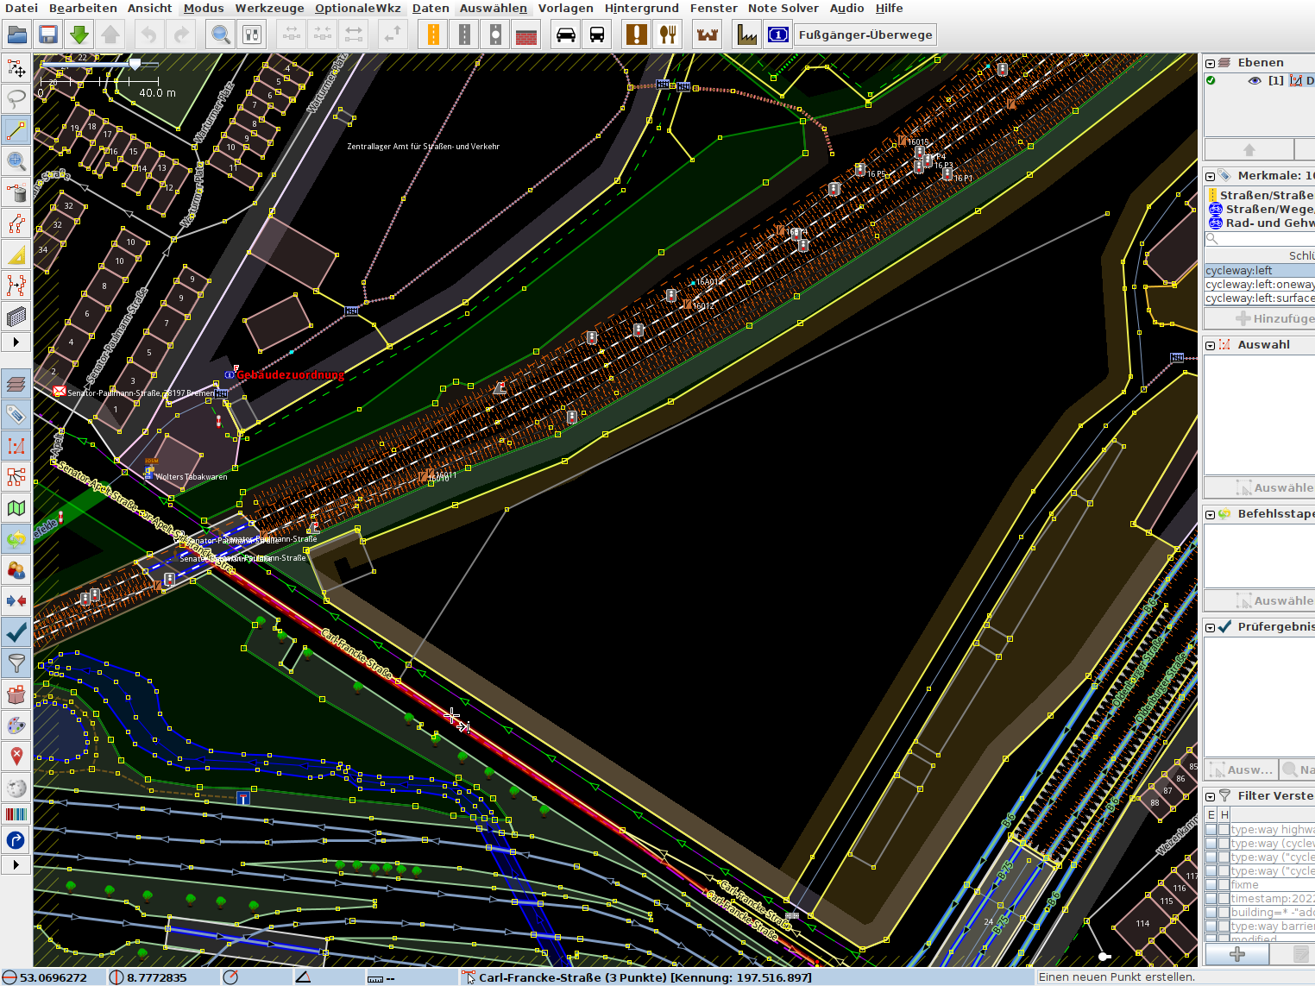Click the restaurant fork and knife preset
Screen dimensions: 1315x986
(668, 35)
